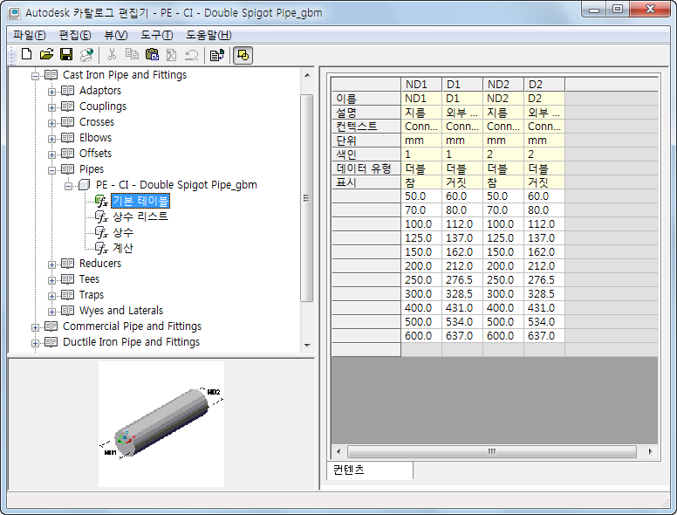Toggle the highlighted preview toolbar button

pyautogui.click(x=243, y=55)
